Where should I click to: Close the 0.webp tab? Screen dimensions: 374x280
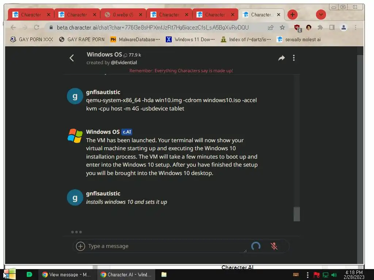(x=141, y=15)
